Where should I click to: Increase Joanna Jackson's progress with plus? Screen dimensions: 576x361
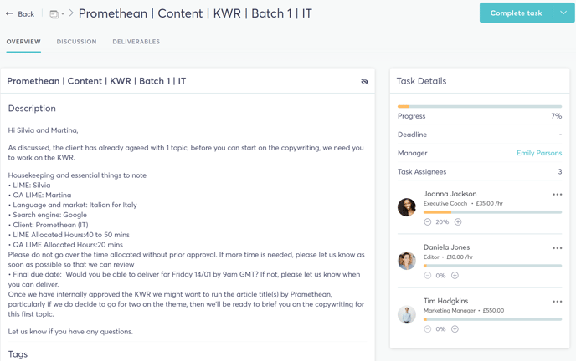tap(458, 221)
